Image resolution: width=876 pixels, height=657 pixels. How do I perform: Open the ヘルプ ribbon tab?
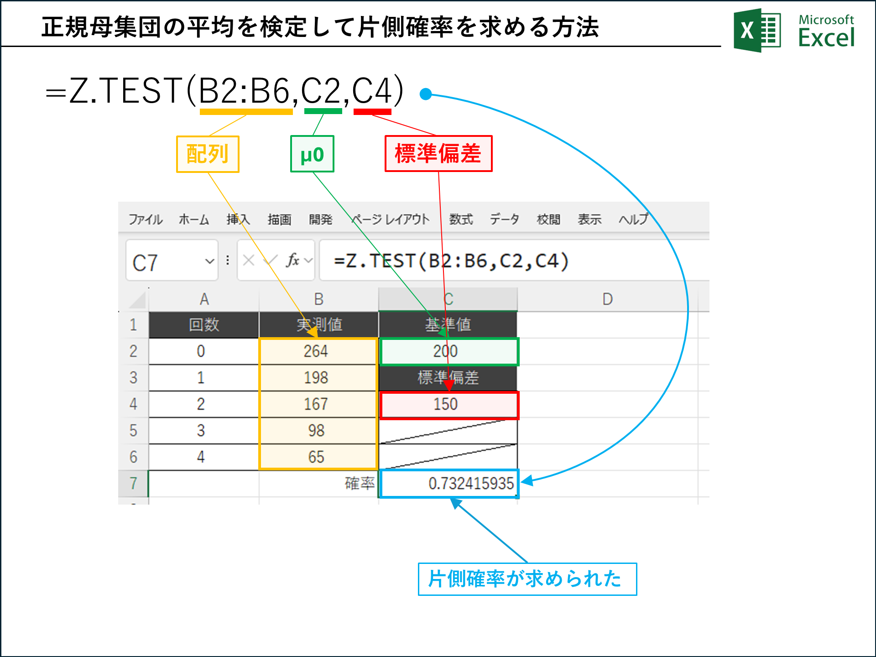(x=633, y=219)
